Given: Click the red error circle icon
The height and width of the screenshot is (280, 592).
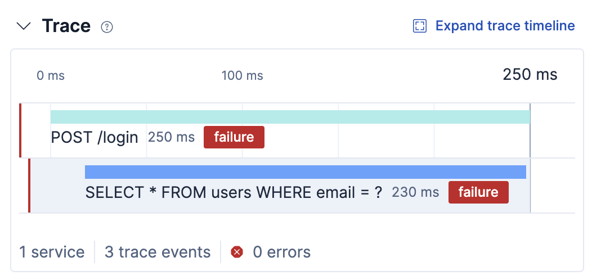Looking at the screenshot, I should 237,252.
